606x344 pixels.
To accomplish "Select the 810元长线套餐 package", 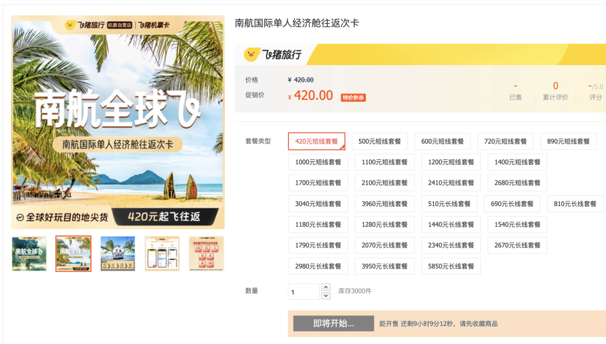I will tap(575, 204).
